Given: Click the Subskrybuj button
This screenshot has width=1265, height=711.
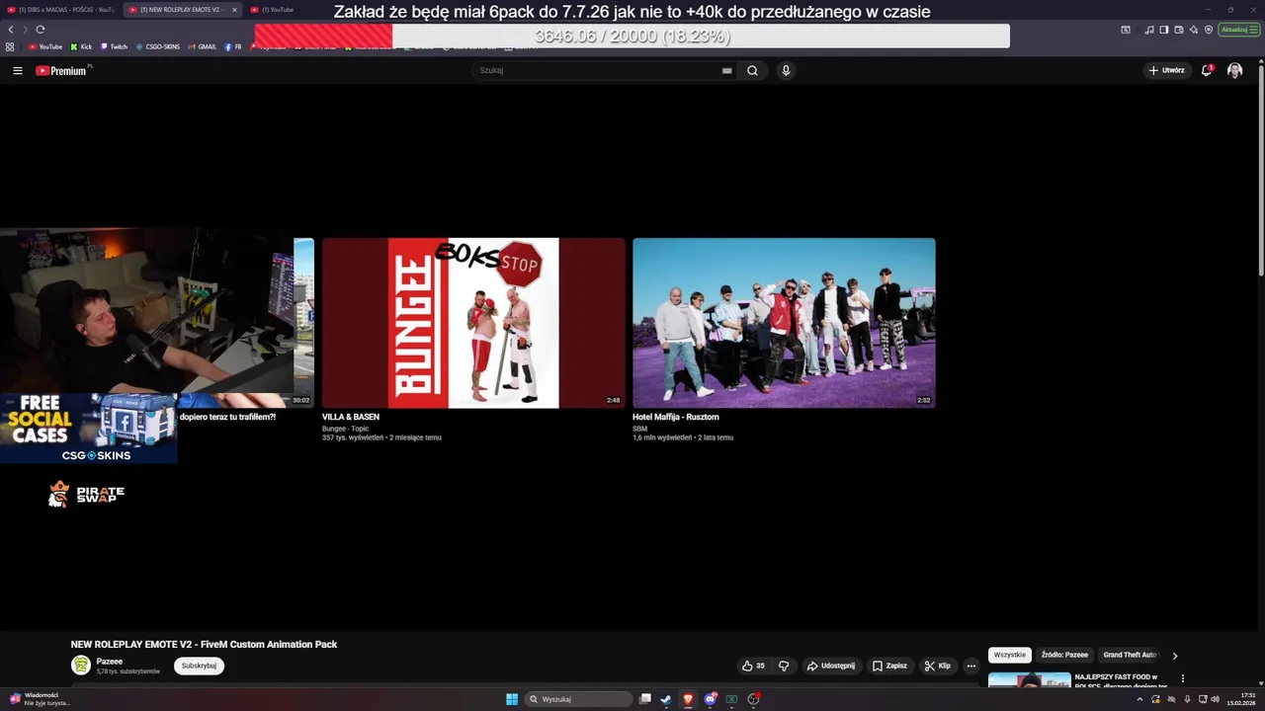Looking at the screenshot, I should coord(199,666).
